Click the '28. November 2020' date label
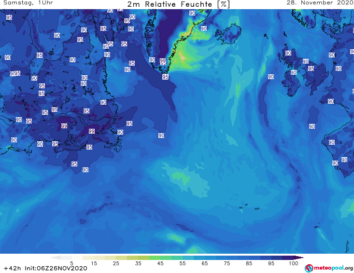This screenshot has width=354, height=273. [x=319, y=3]
